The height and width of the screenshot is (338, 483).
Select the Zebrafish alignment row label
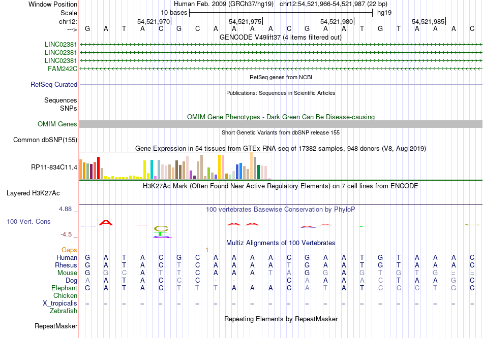tap(64, 311)
